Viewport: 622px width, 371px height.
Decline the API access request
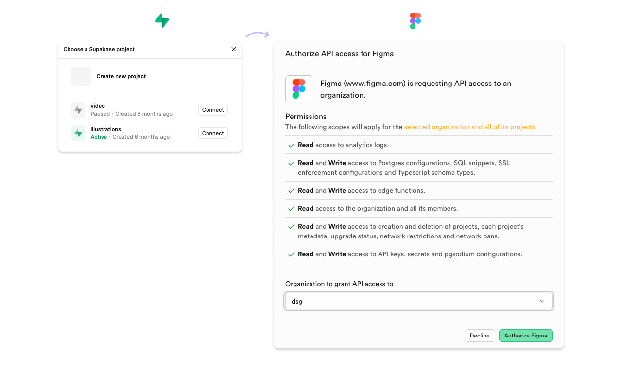(480, 336)
